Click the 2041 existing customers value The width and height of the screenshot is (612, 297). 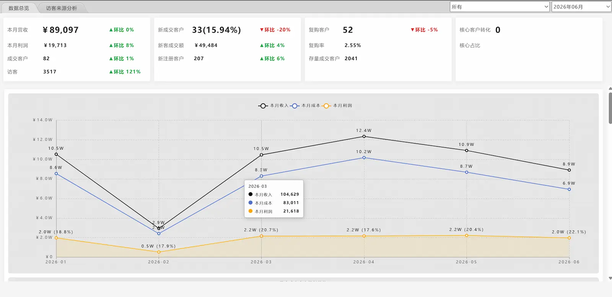pos(351,59)
